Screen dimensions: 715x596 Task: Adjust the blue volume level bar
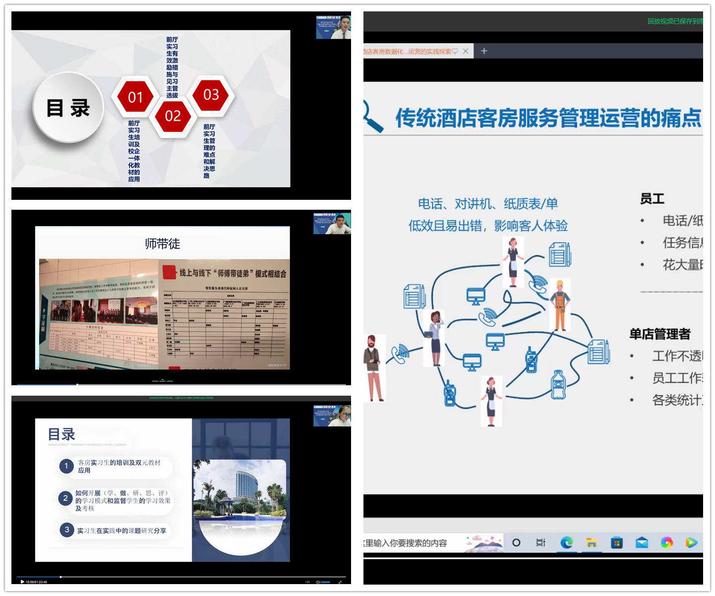(x=326, y=582)
